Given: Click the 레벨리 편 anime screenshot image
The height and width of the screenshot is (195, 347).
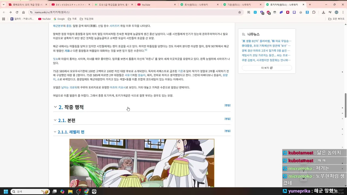Looking at the screenshot, I should pyautogui.click(x=142, y=163).
